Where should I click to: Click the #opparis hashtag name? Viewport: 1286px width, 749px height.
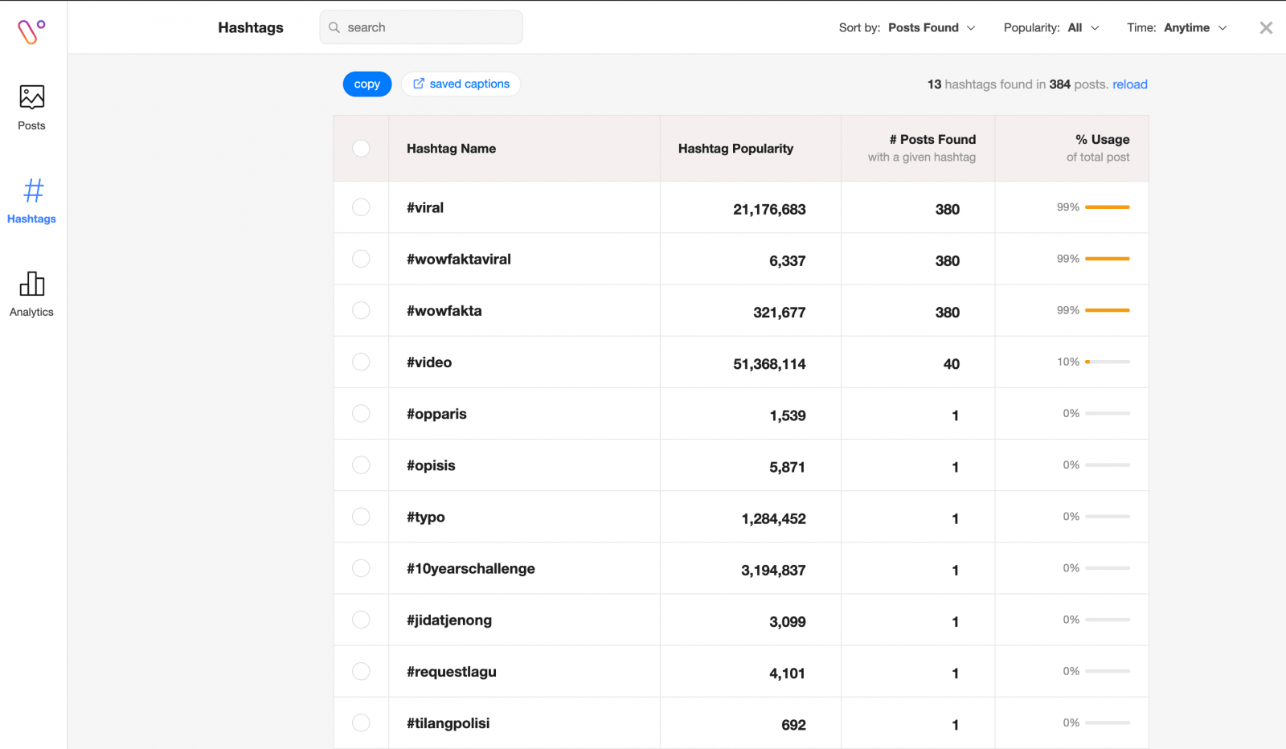436,414
